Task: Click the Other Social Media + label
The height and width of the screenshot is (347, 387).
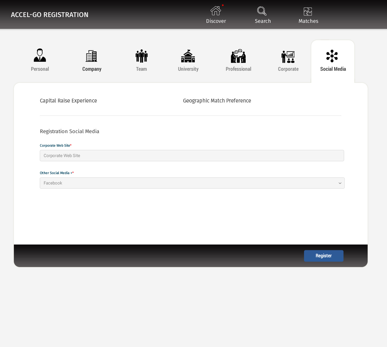Action: (56, 173)
